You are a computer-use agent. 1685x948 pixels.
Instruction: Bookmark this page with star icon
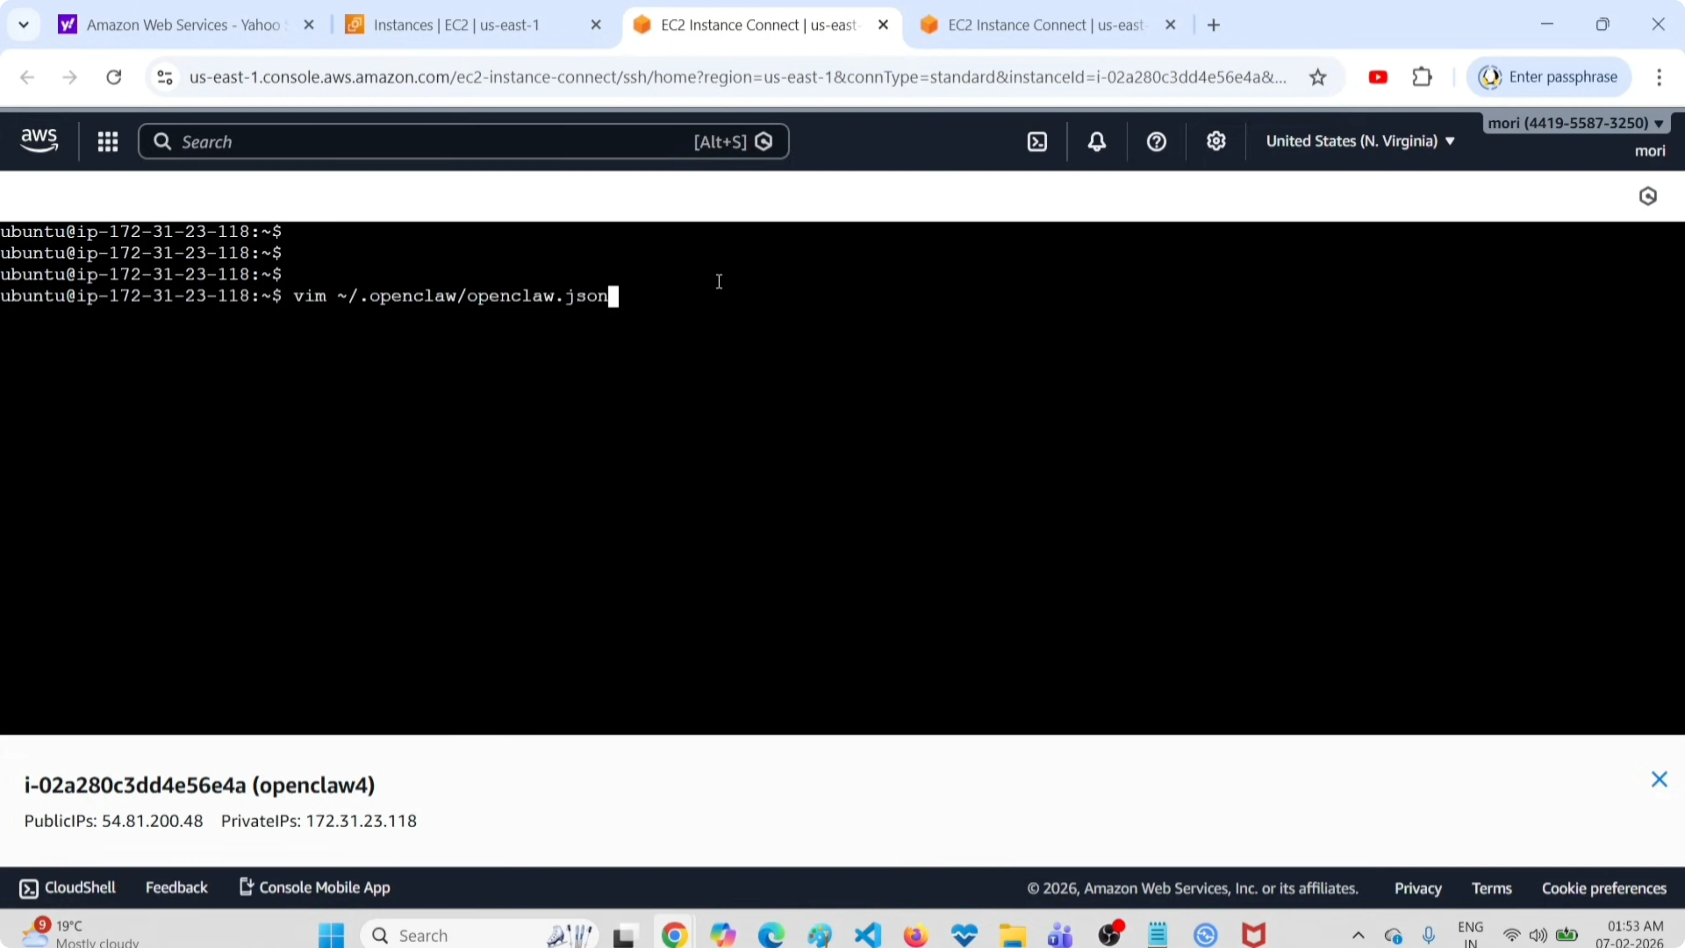1317,77
